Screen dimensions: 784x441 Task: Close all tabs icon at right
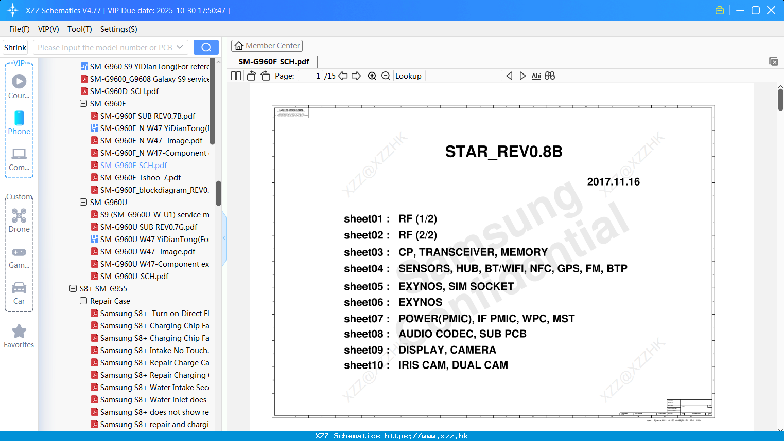coord(773,61)
